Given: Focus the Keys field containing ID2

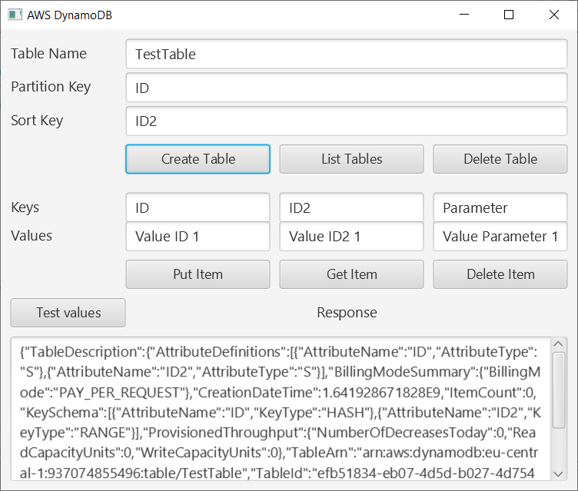Looking at the screenshot, I should click(x=351, y=207).
